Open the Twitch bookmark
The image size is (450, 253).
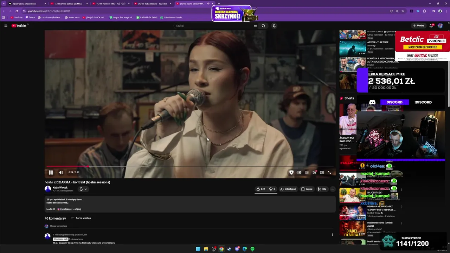[30, 18]
